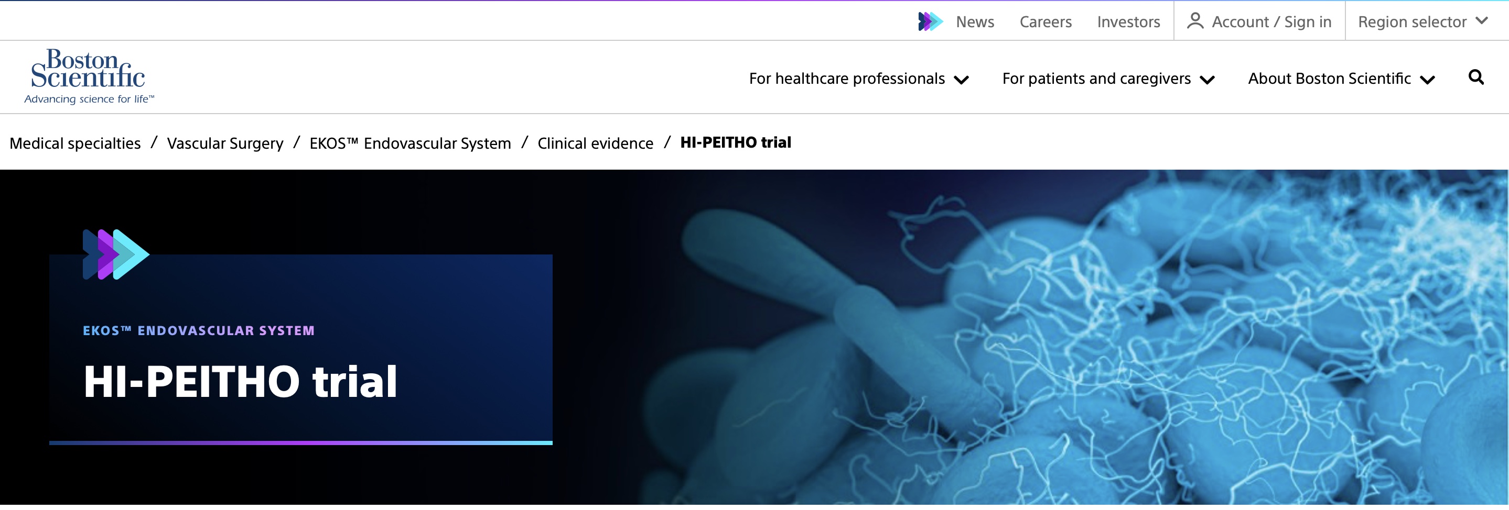Expand For patients and caregivers menu
Image resolution: width=1509 pixels, height=510 pixels.
(1108, 79)
